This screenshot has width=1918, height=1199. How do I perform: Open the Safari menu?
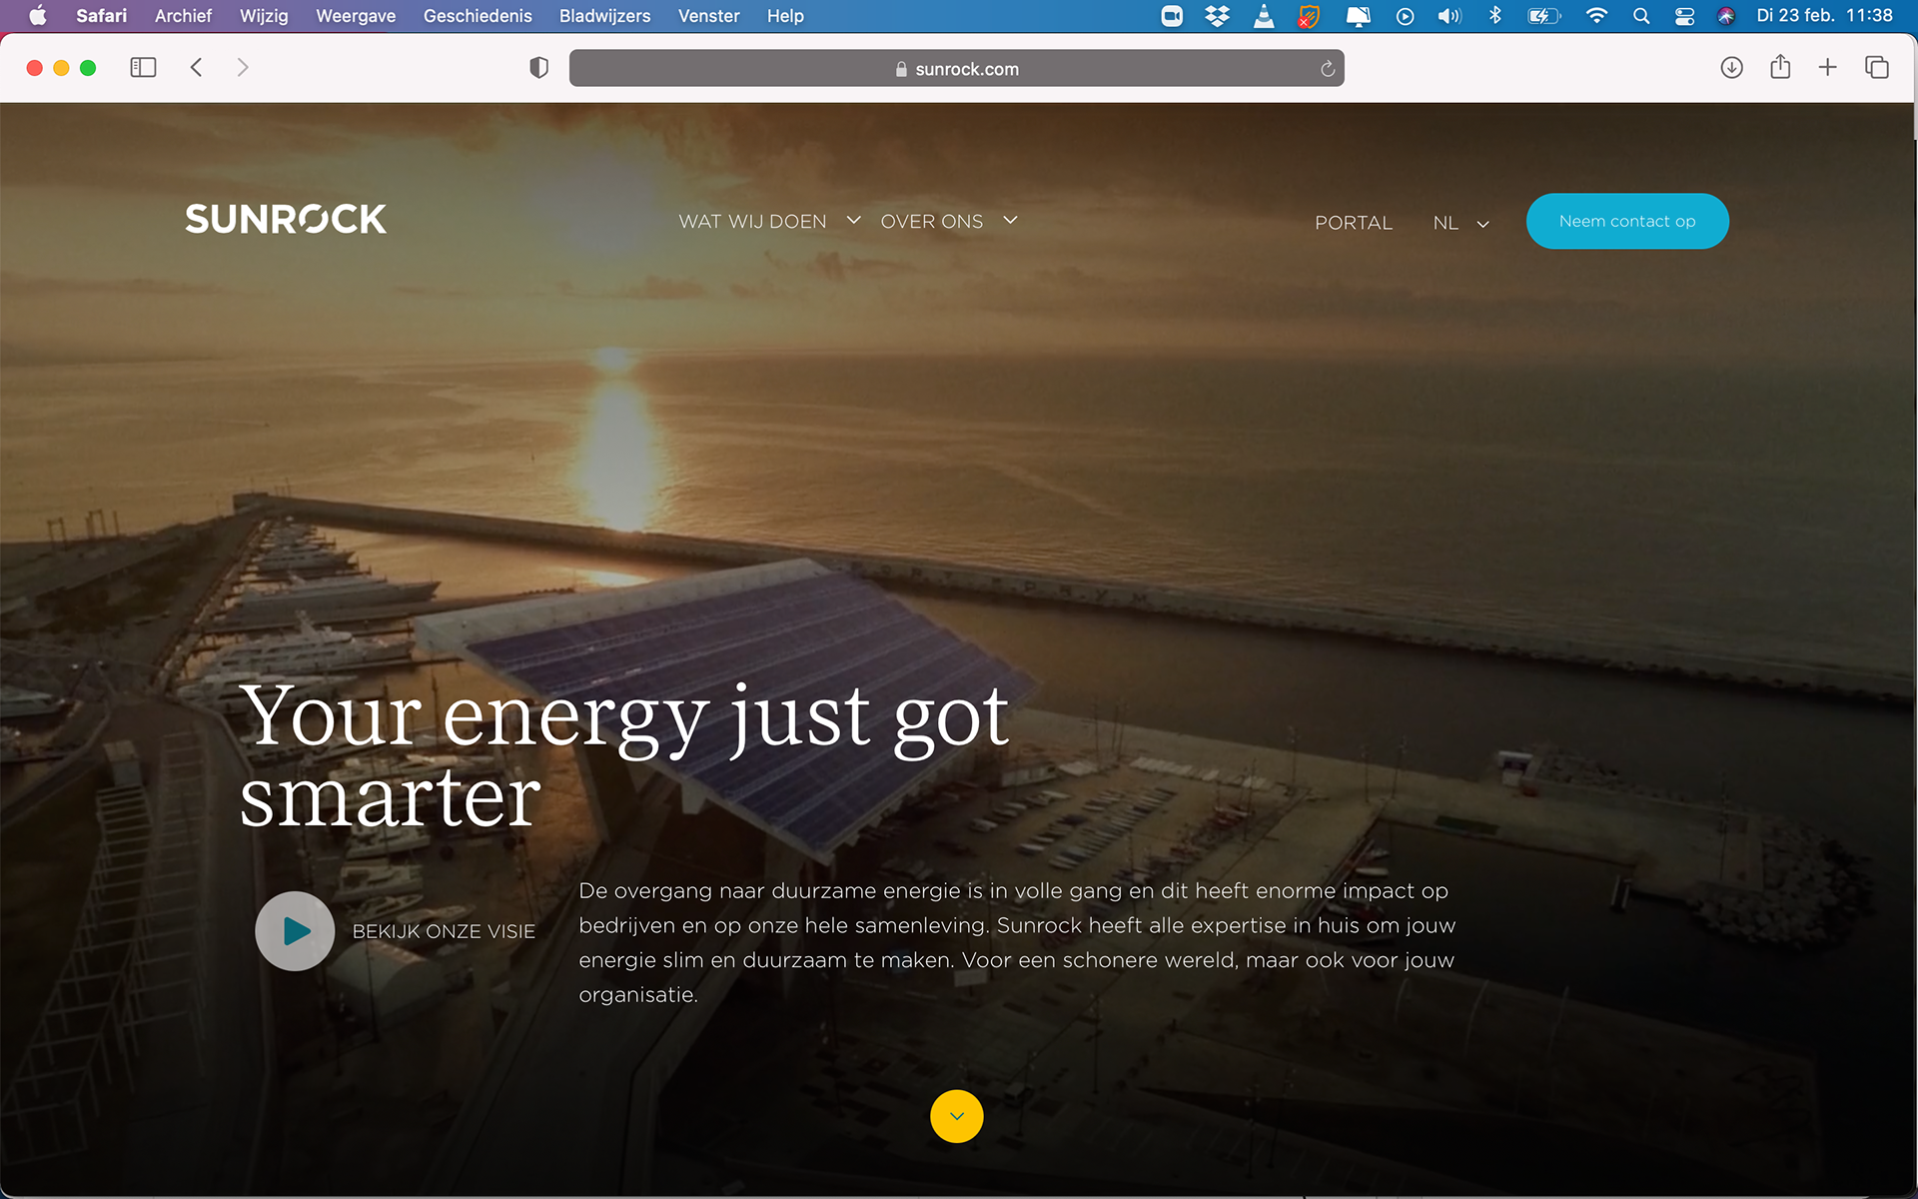click(101, 16)
